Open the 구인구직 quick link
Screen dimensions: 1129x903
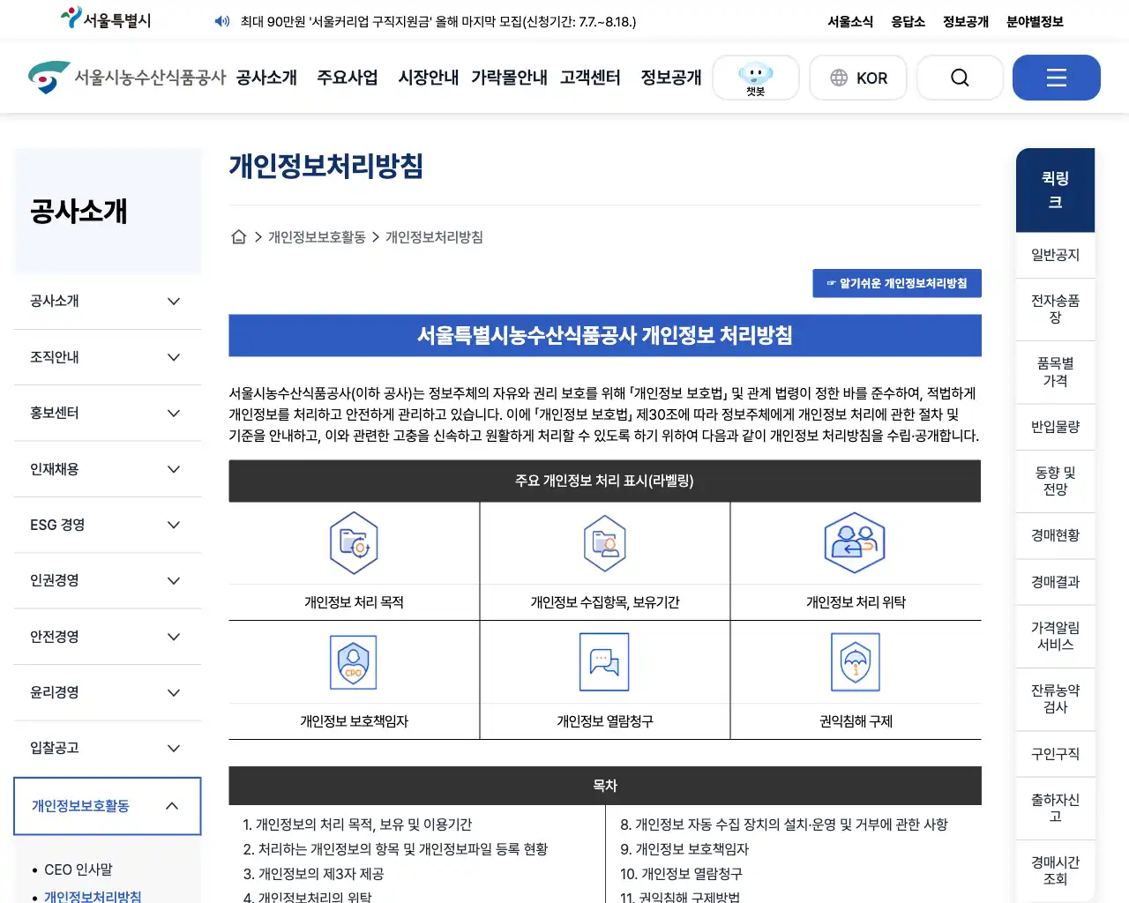(1056, 754)
